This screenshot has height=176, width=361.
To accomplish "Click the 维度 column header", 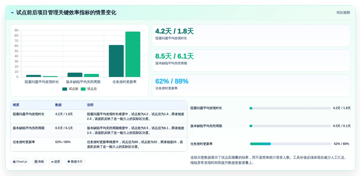I will click(x=16, y=105).
